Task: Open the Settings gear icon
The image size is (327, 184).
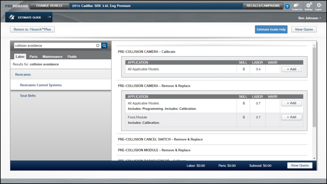Action: [x=308, y=6]
